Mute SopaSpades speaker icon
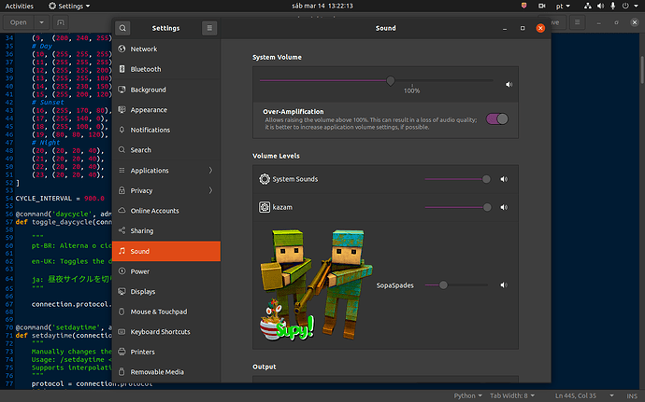 [503, 285]
